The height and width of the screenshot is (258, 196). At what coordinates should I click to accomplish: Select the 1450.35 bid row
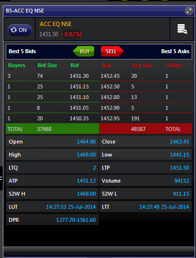point(52,118)
